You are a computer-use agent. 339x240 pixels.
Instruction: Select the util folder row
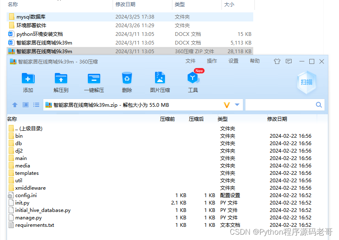pos(167,180)
